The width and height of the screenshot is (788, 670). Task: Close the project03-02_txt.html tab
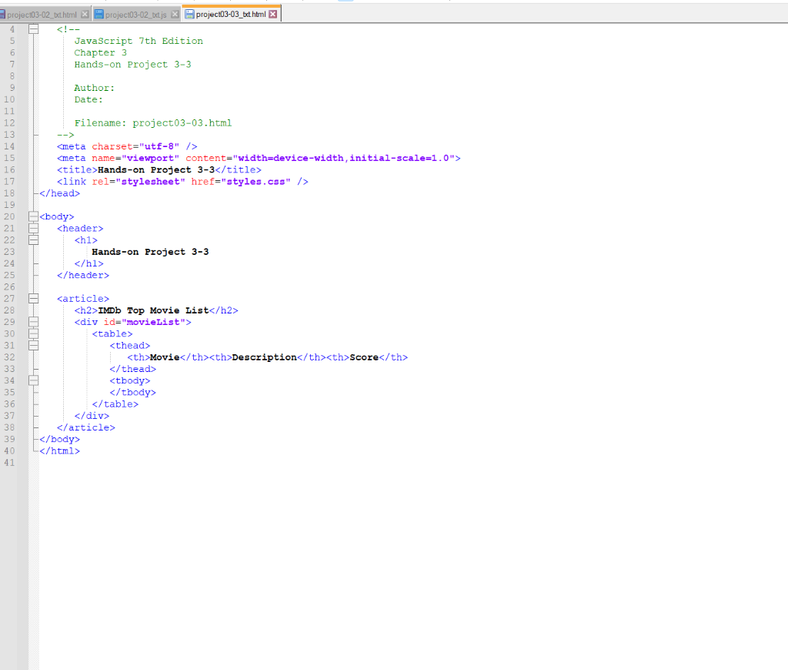(85, 13)
